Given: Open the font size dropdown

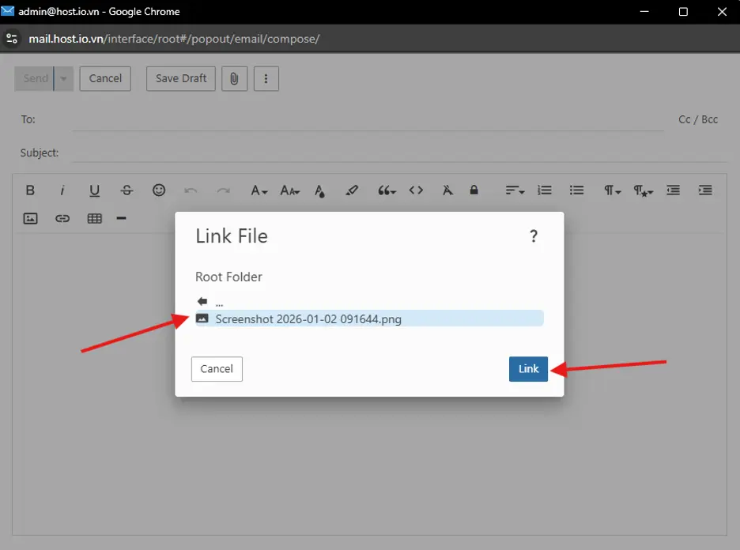Looking at the screenshot, I should [x=290, y=190].
